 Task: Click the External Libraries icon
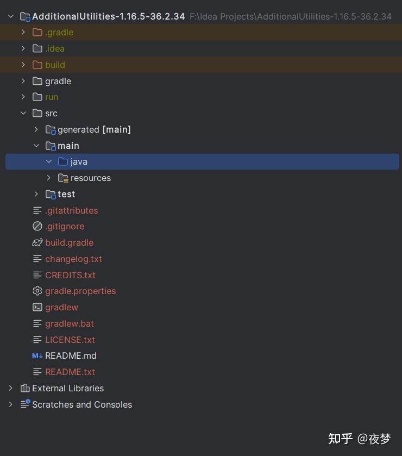(x=25, y=388)
